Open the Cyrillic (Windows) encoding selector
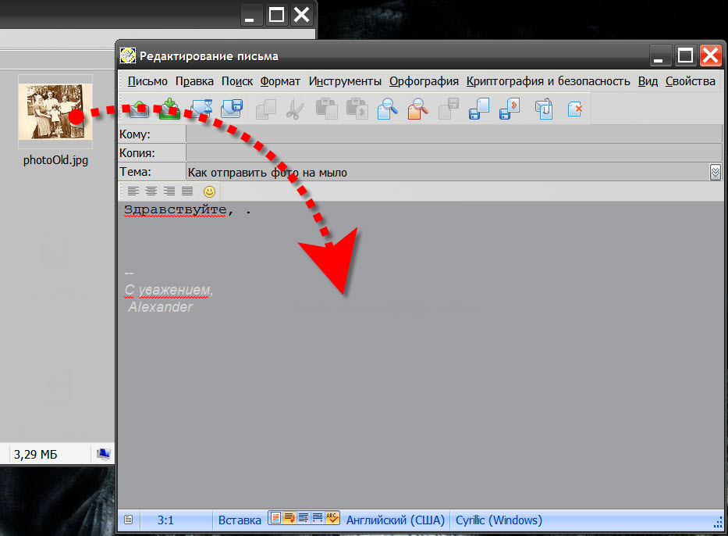This screenshot has width=728, height=536. (499, 520)
